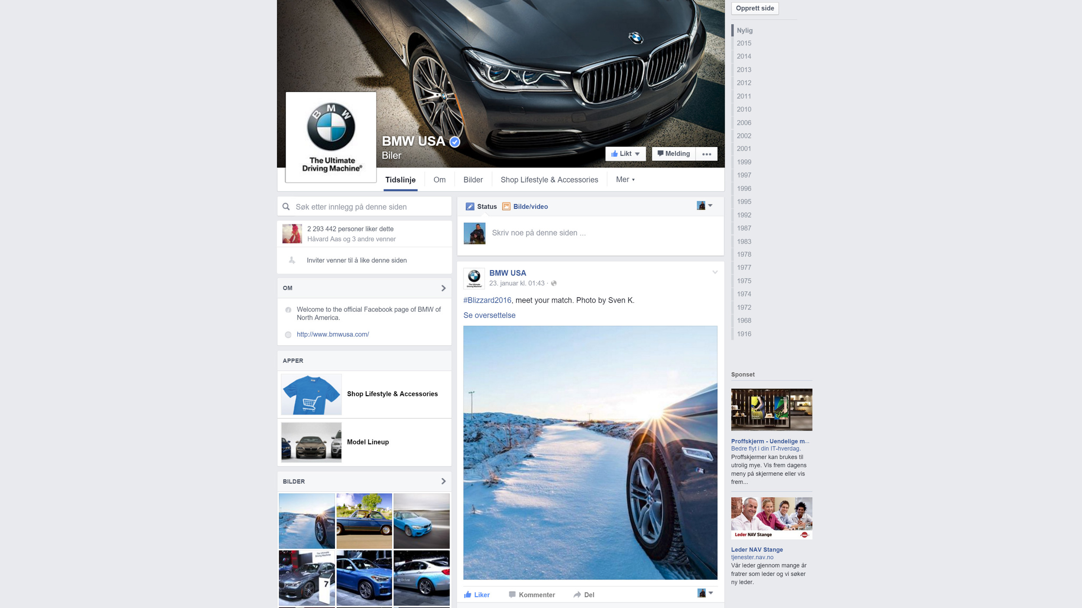Screen dimensions: 1082x608
Task: Click the BMW USA post author name
Action: pyautogui.click(x=508, y=273)
